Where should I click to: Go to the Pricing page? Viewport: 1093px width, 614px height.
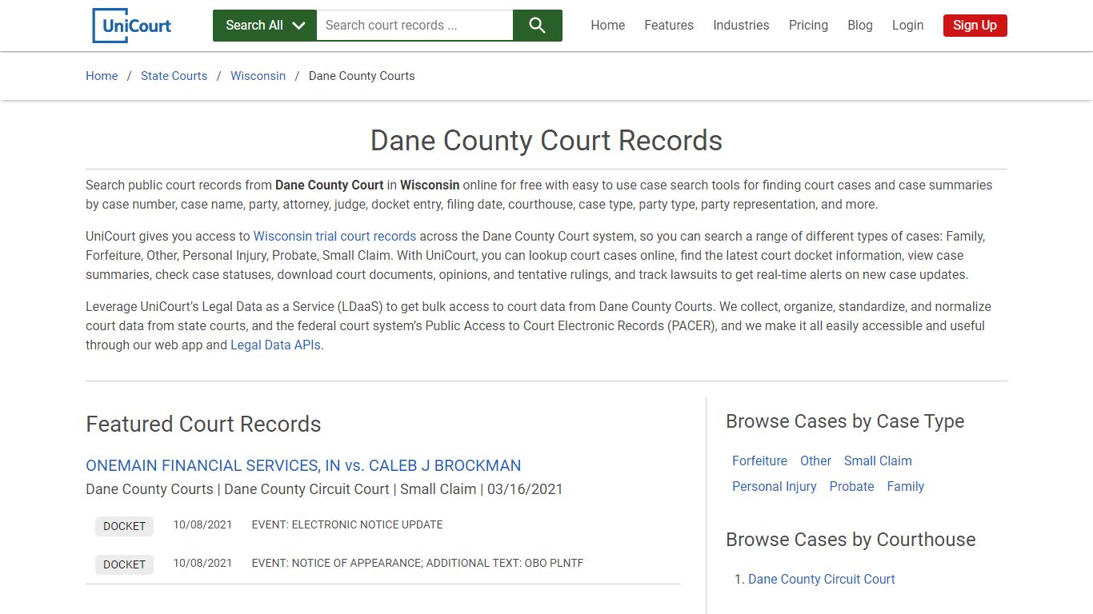pyautogui.click(x=808, y=26)
